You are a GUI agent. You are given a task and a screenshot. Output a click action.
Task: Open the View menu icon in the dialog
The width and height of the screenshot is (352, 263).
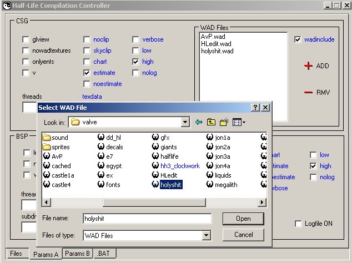tap(239, 122)
